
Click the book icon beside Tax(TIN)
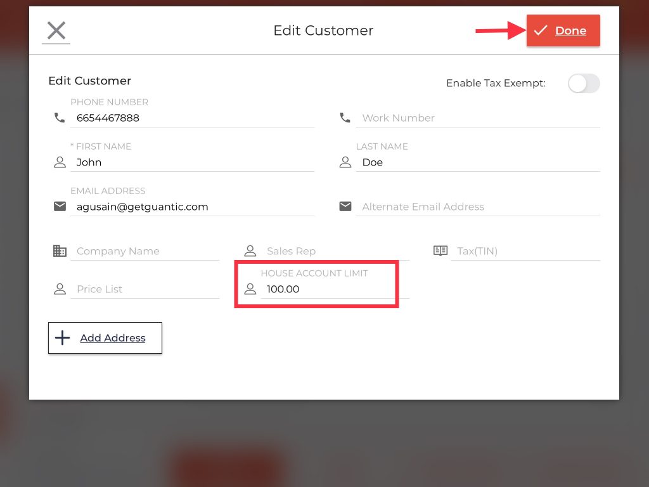[440, 251]
